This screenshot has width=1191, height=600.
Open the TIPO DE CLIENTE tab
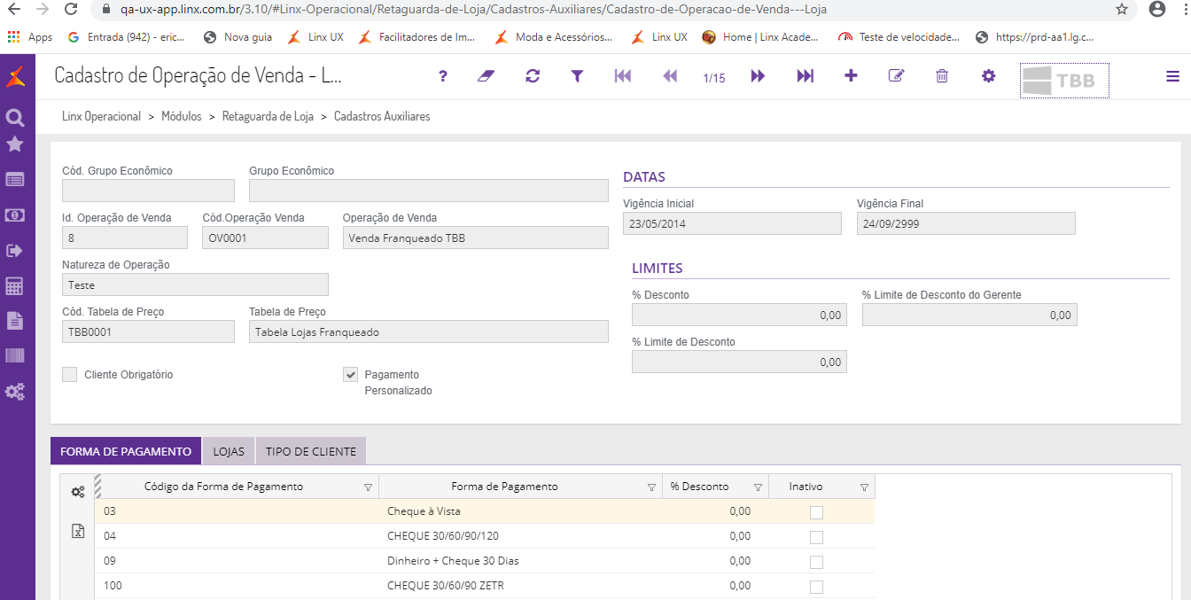[310, 451]
